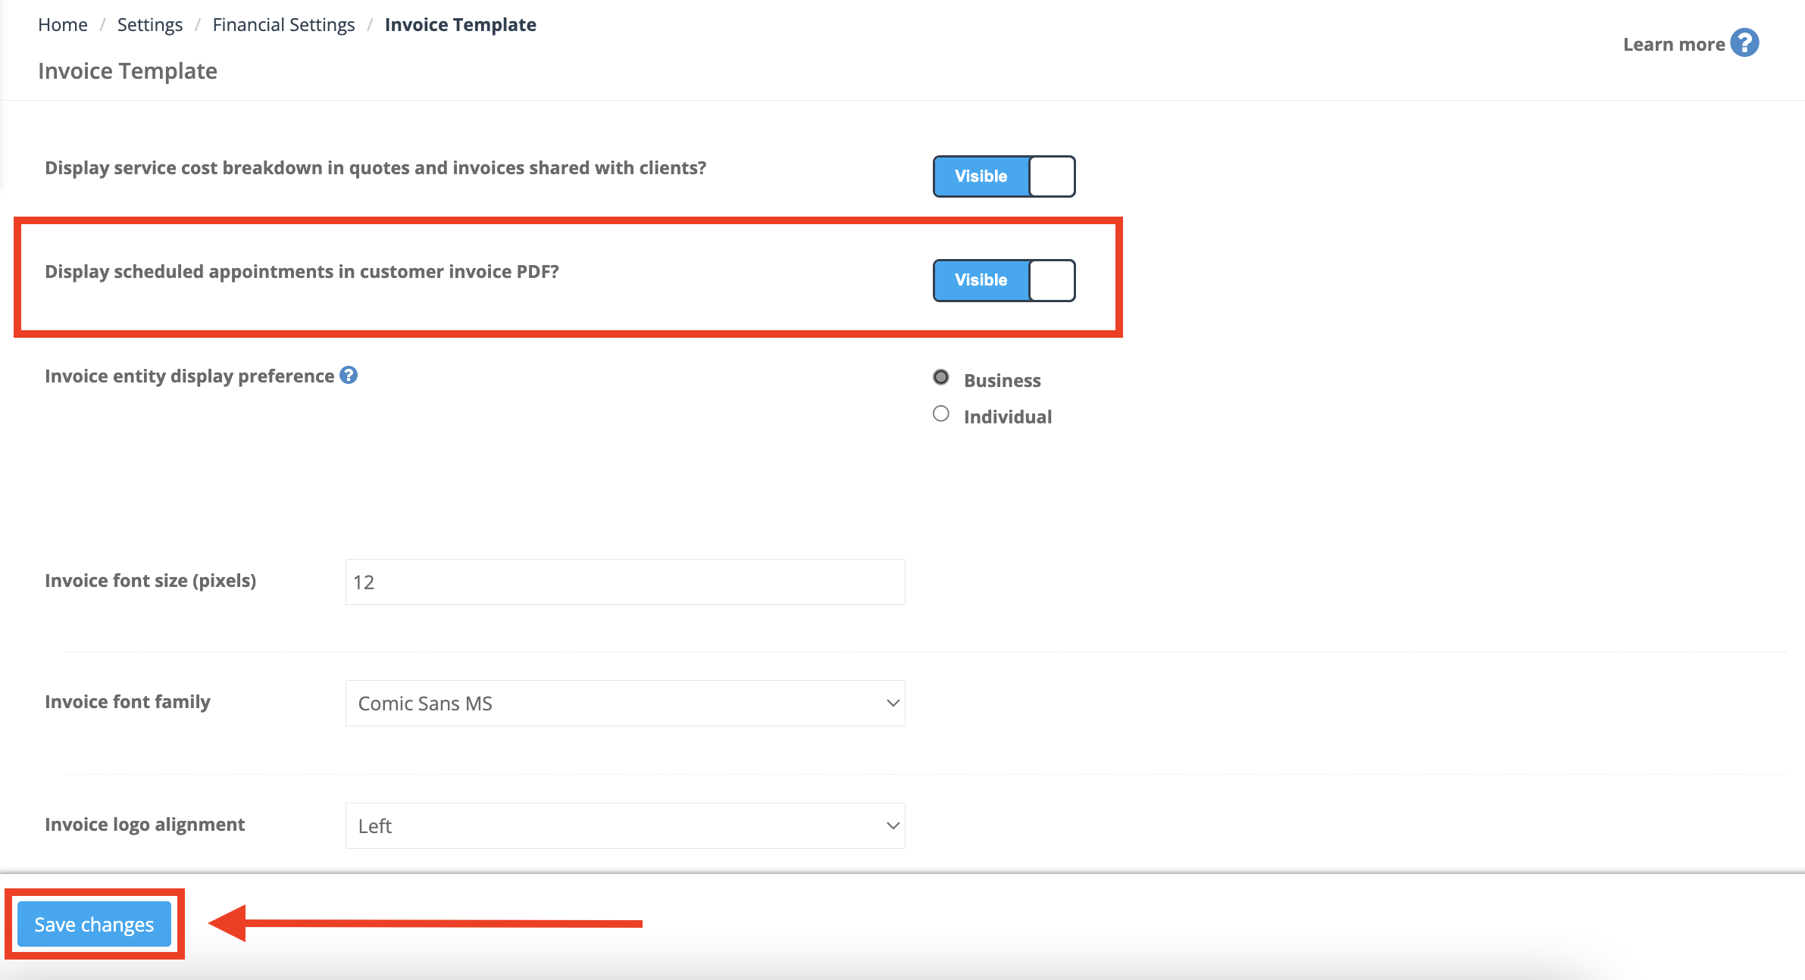
Task: Open the Invoice logo alignment dropdown
Action: point(625,826)
